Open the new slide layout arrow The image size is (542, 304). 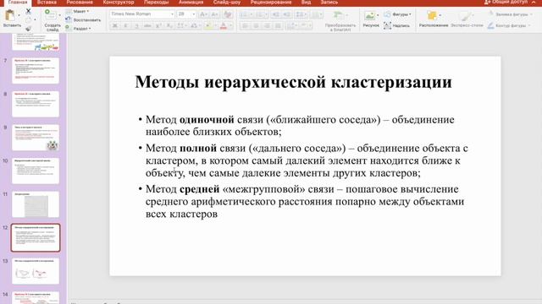[59, 15]
